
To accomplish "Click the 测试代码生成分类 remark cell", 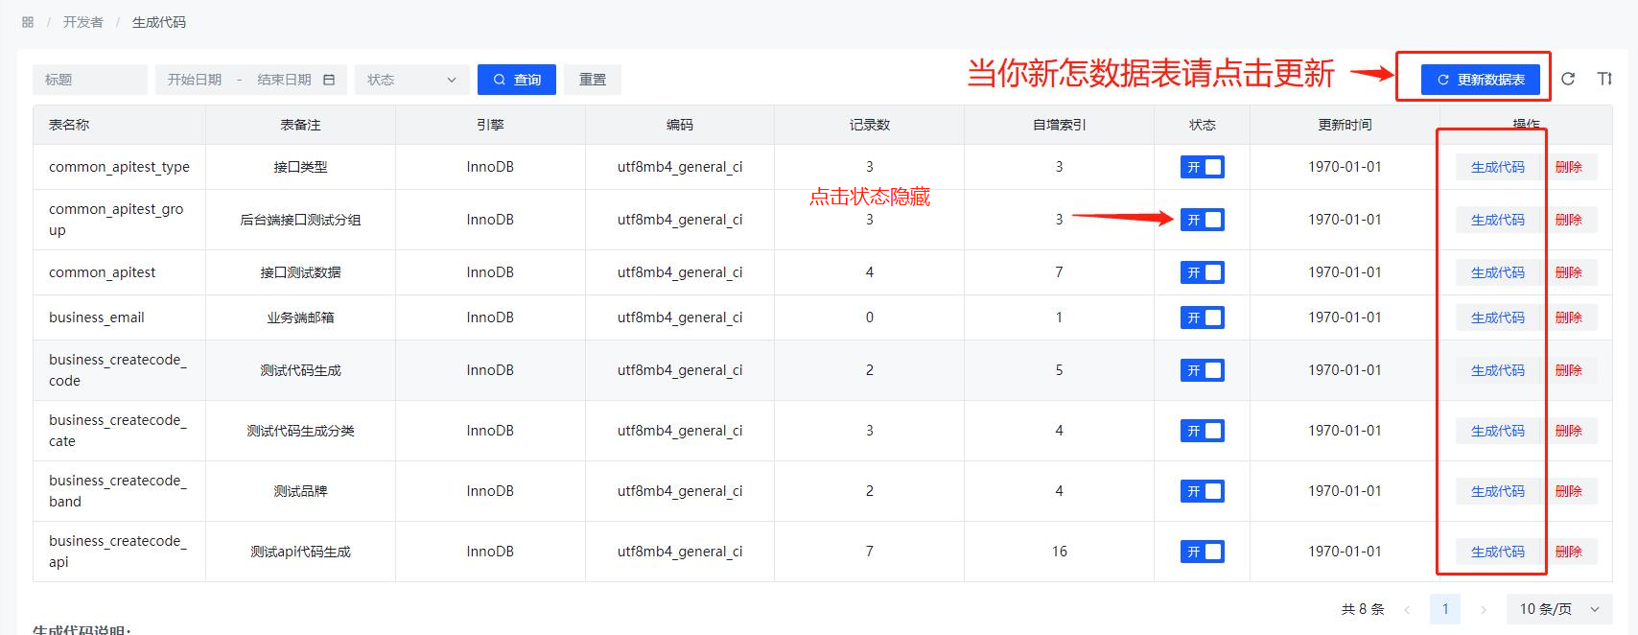I will tap(300, 431).
